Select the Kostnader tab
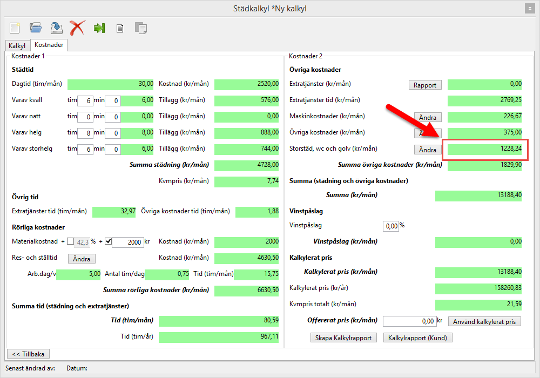This screenshot has height=378, width=540. coord(49,45)
